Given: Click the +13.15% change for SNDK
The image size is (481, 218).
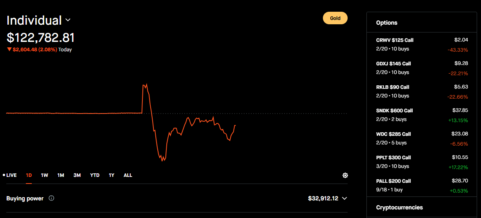Looking at the screenshot, I should pos(458,121).
